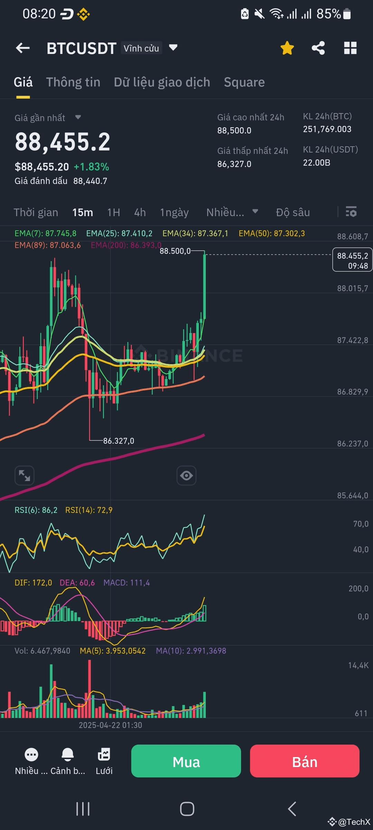Tap the green Mua buy button
This screenshot has height=830, width=373.
(x=186, y=761)
